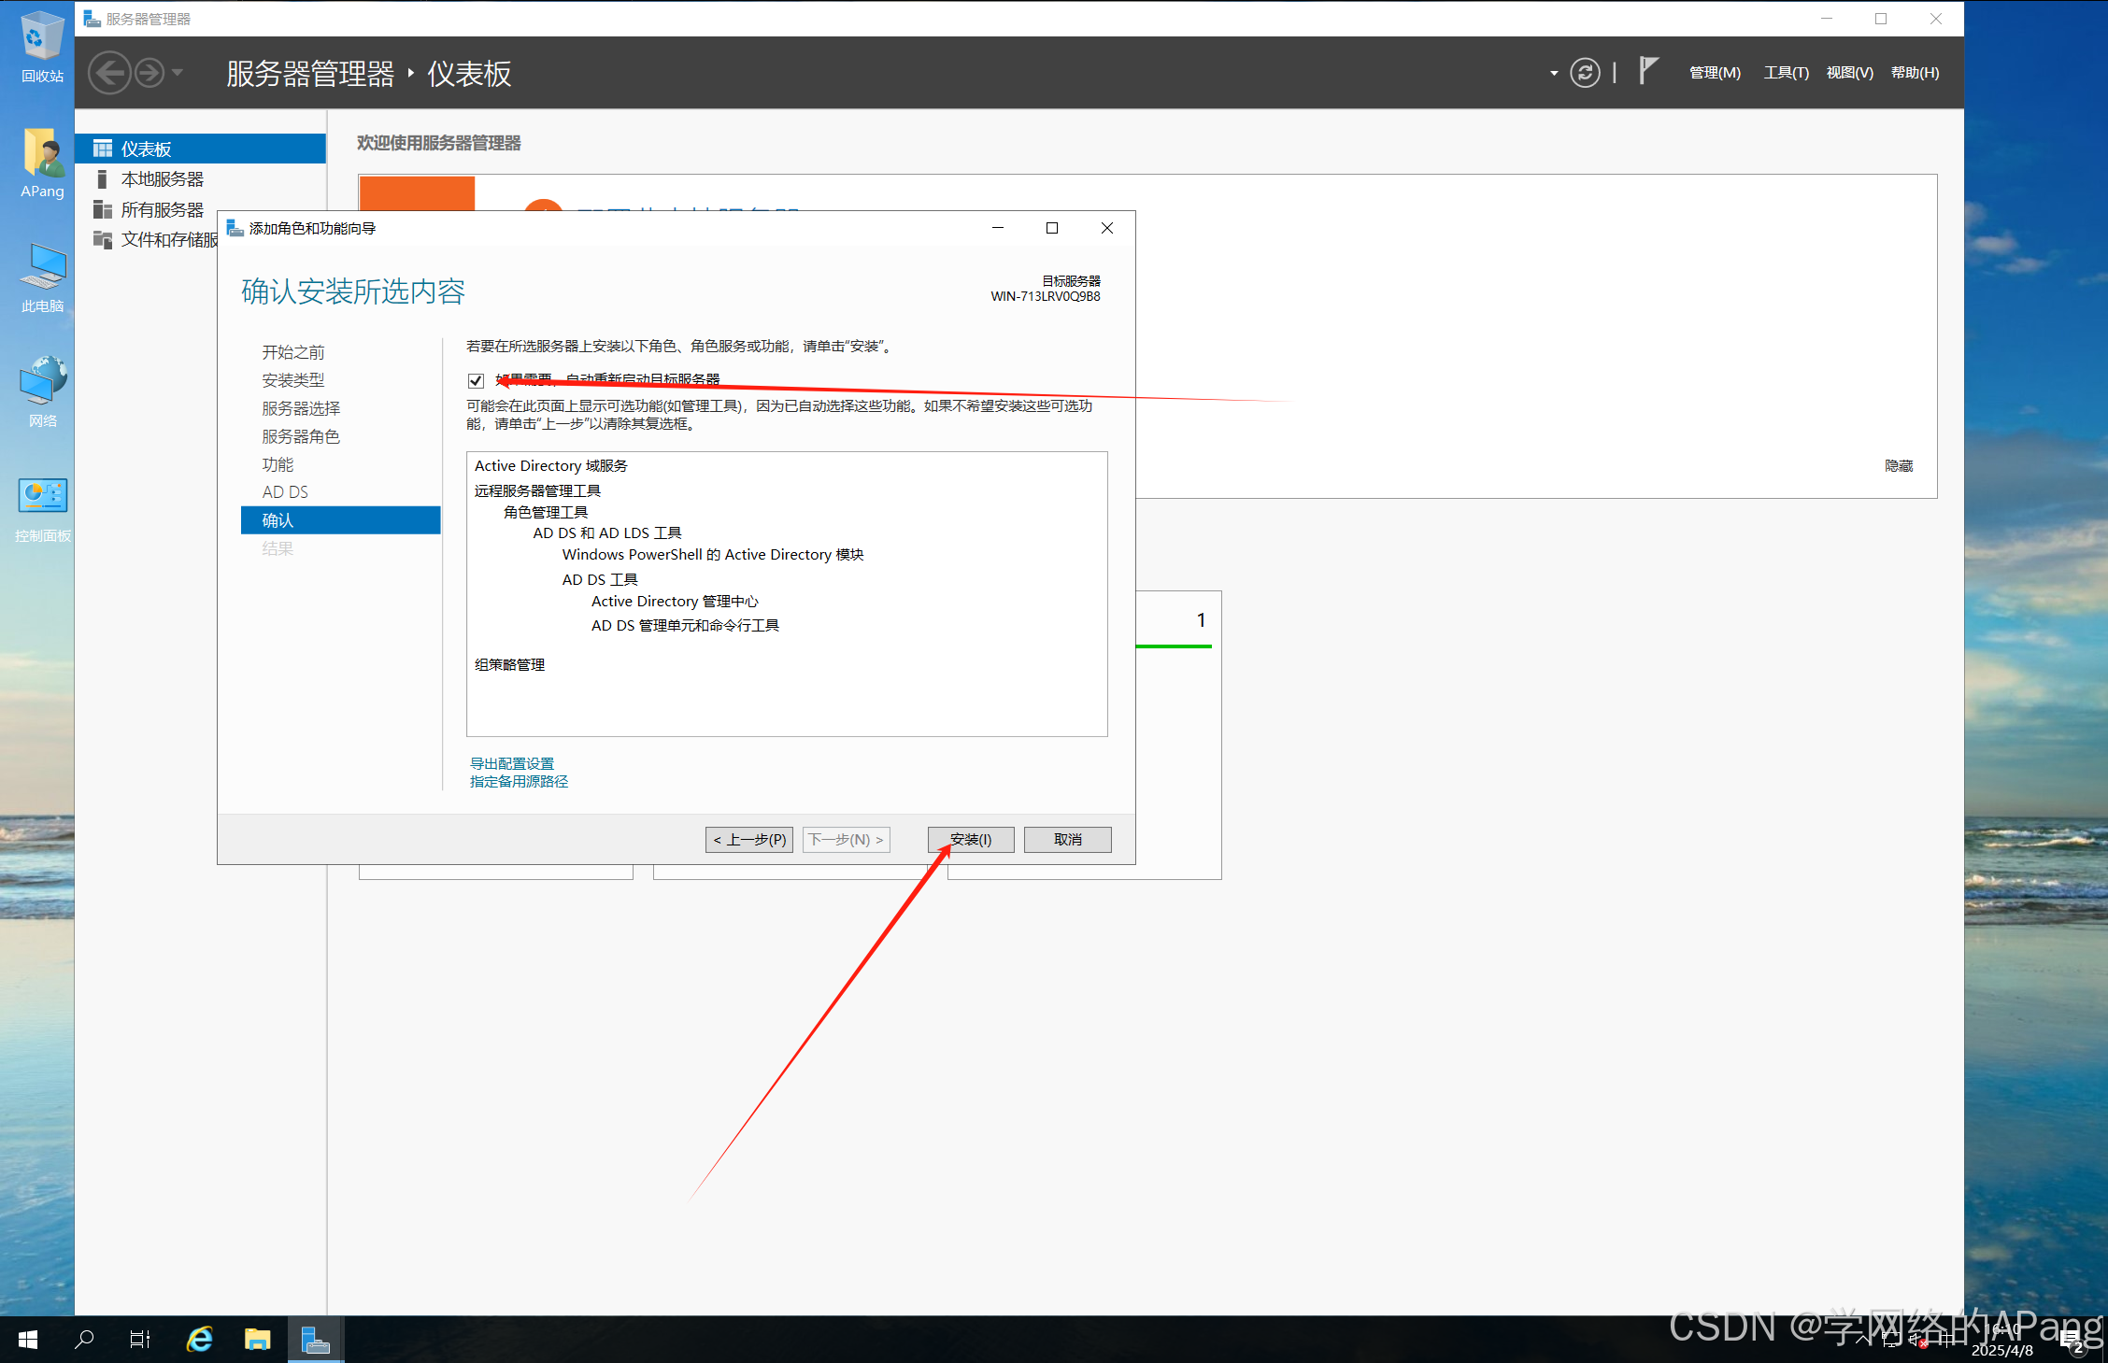
Task: Open File Explorer from taskbar
Action: (x=257, y=1340)
